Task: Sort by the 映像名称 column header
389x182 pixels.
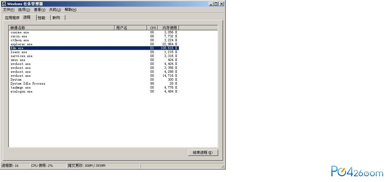Action: pos(62,28)
